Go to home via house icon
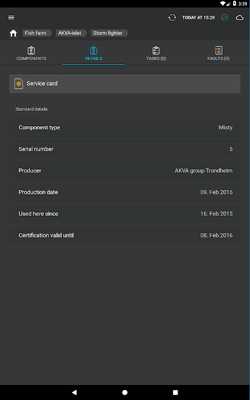Screen dimensions: 250x400 [x=13, y=33]
